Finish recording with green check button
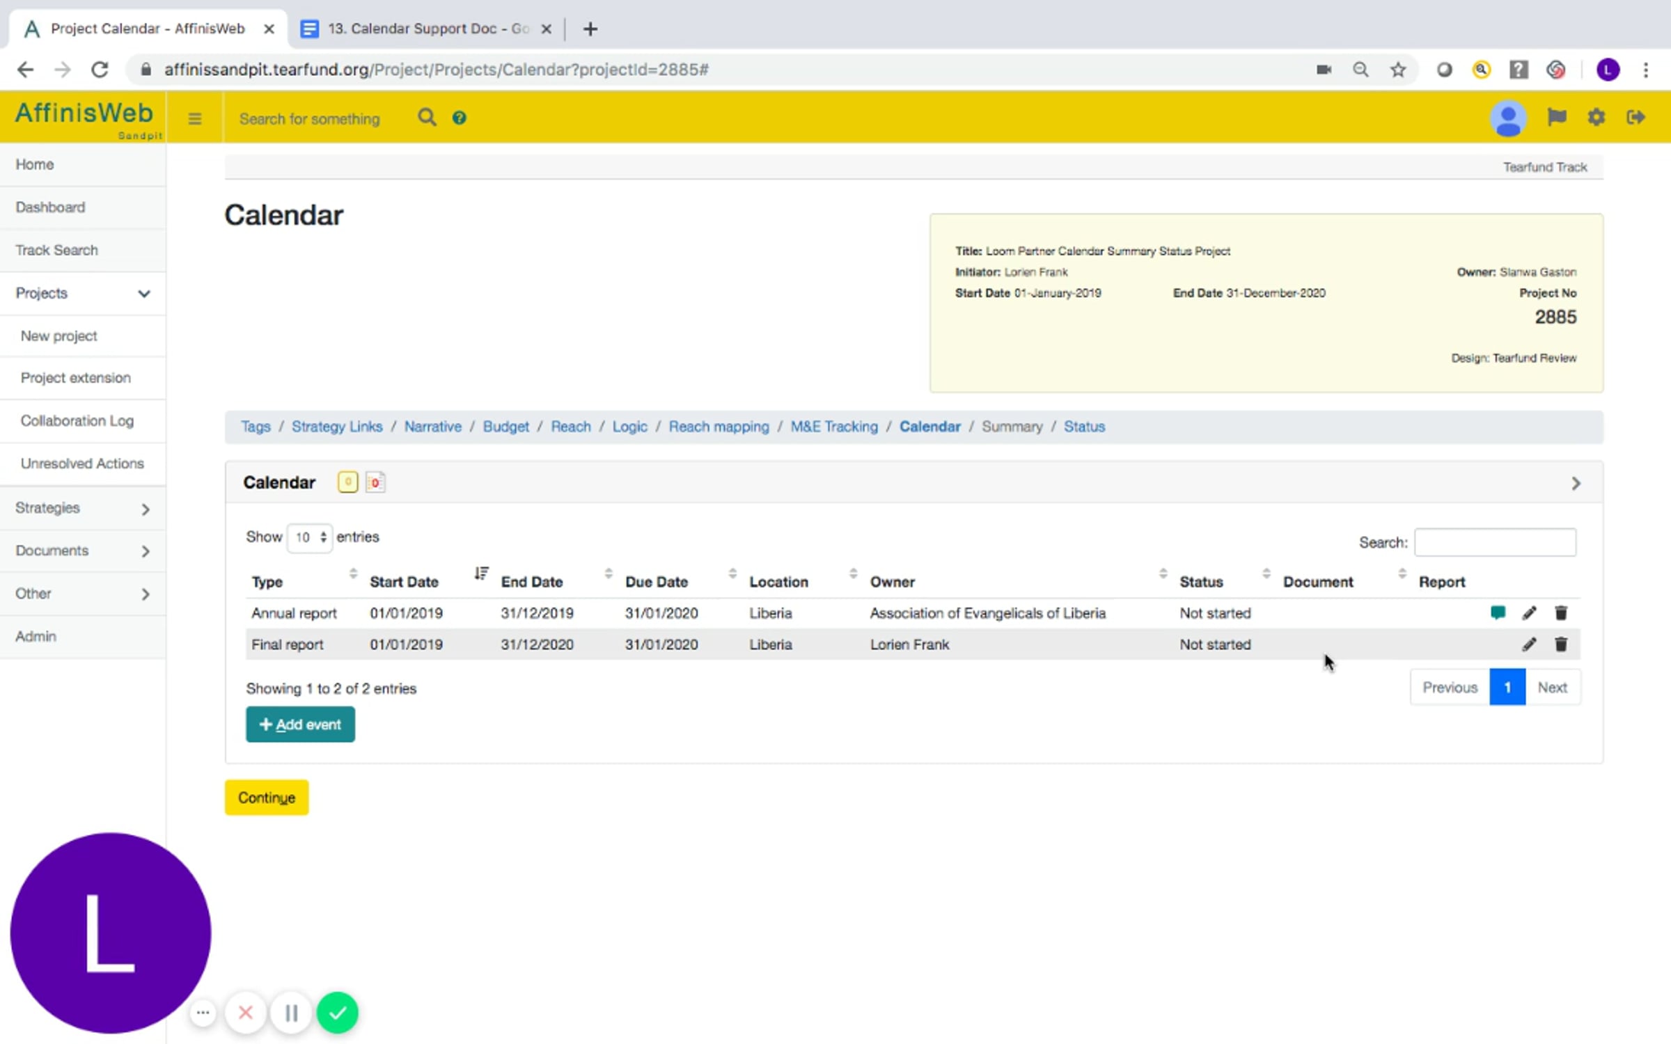The width and height of the screenshot is (1671, 1044). click(338, 1013)
